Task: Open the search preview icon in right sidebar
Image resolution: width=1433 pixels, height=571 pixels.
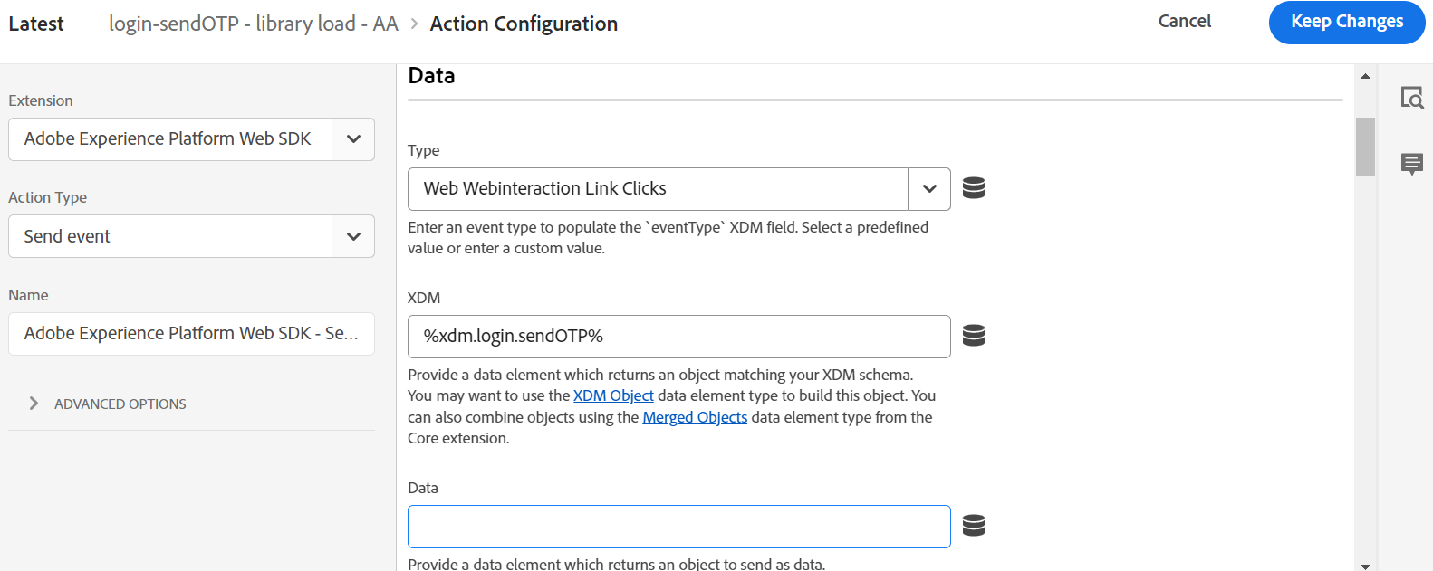Action: 1412,98
